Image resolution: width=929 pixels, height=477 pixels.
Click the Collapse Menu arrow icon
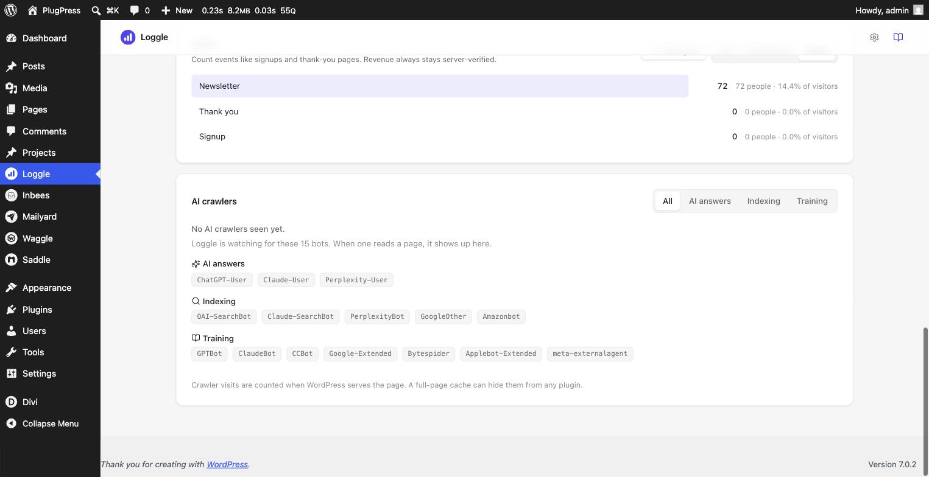coord(11,423)
